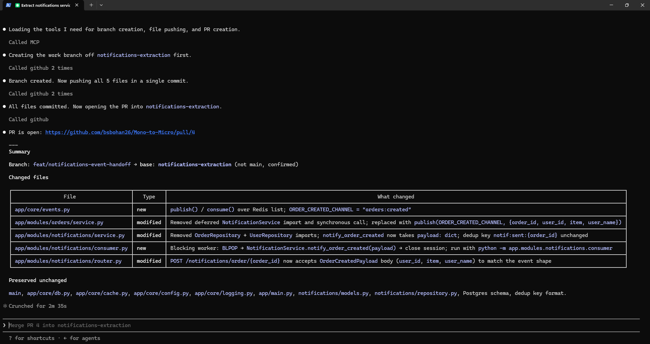Click notifications/models.py in preserved list

coord(333,293)
